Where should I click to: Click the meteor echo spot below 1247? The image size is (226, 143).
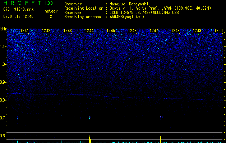point(161,116)
